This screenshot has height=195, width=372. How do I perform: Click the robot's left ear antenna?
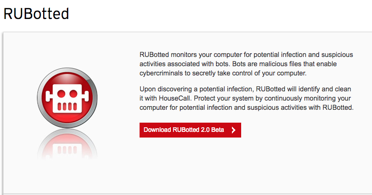[49, 96]
